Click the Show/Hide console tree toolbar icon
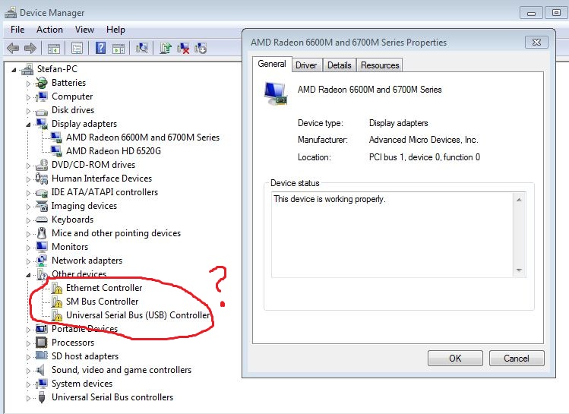The image size is (569, 414). (54, 48)
